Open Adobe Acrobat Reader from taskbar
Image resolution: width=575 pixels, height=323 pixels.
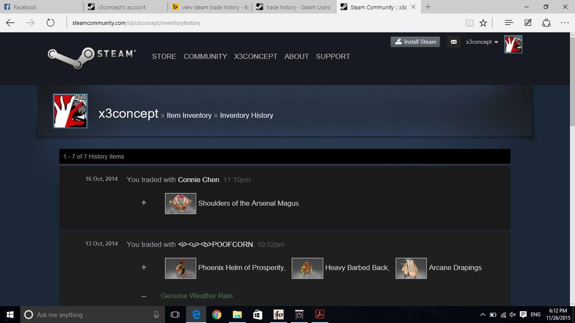tap(319, 314)
